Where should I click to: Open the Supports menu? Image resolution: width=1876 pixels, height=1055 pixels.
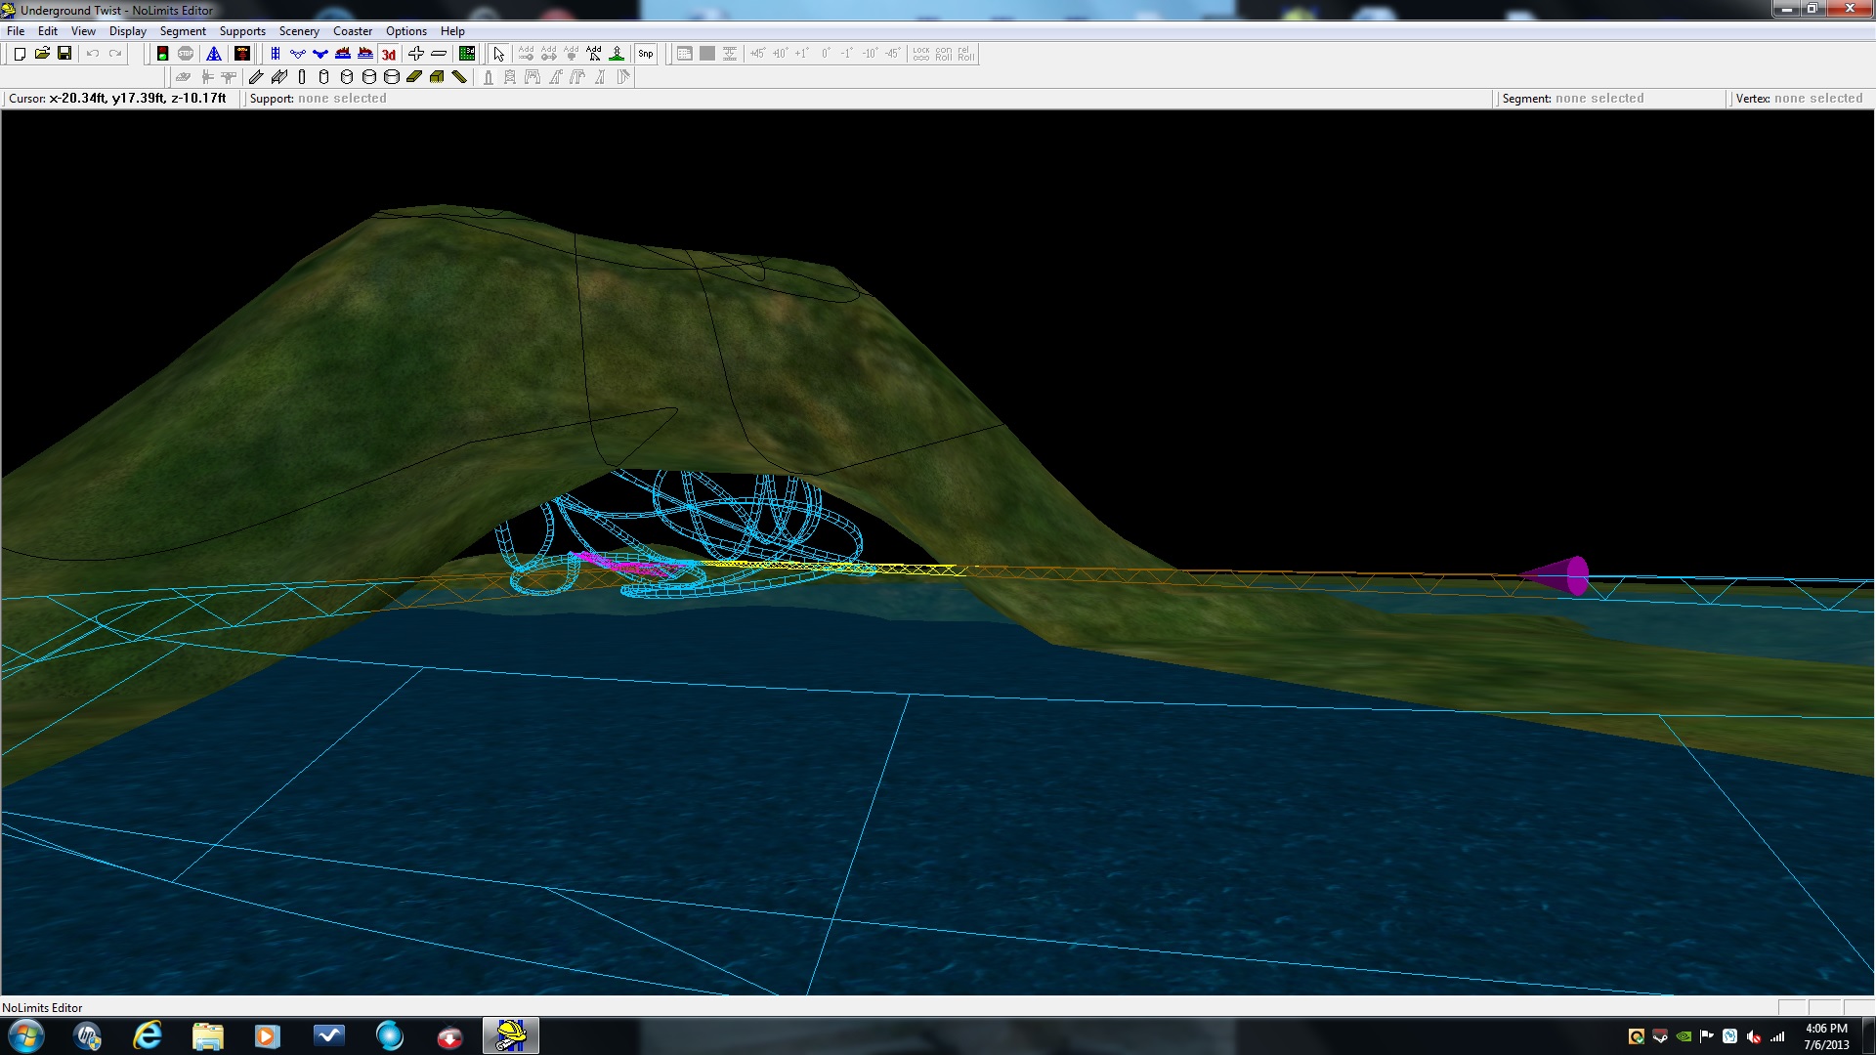[x=242, y=31]
